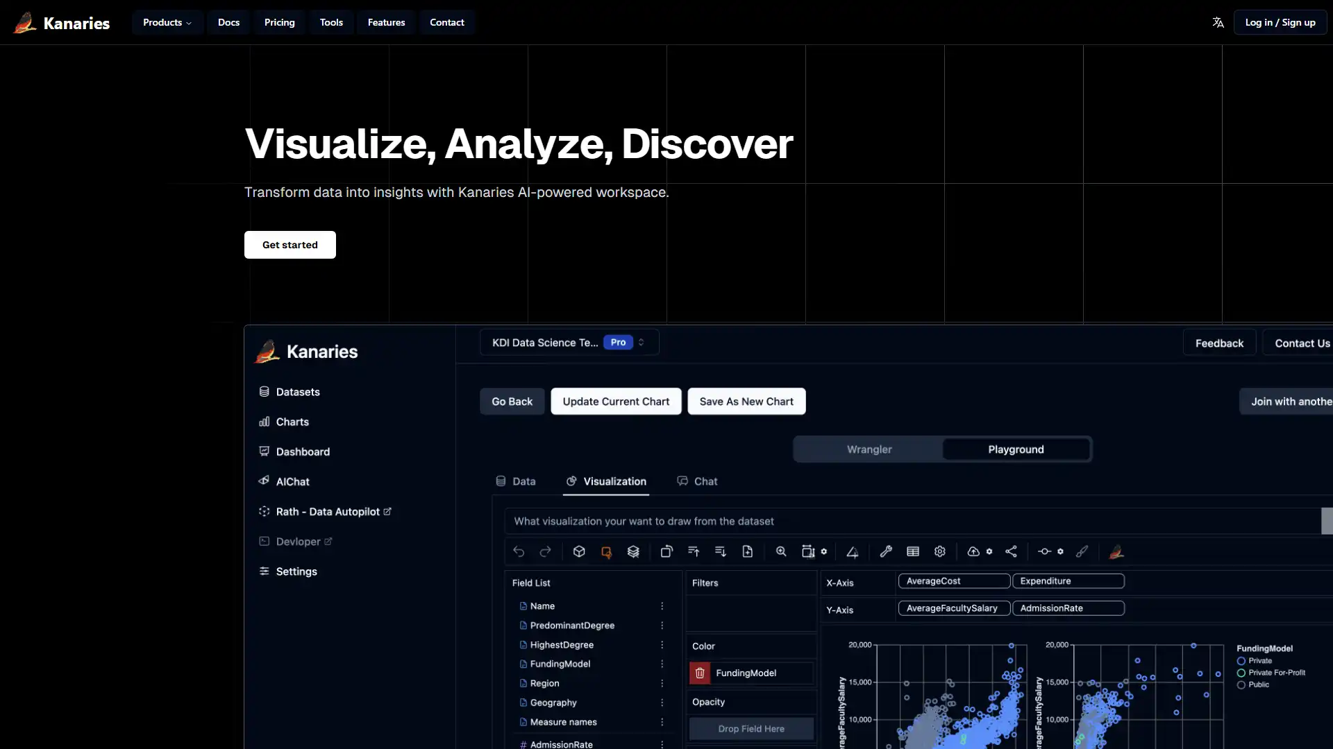The height and width of the screenshot is (749, 1333).
Task: Open options menu for Geography field
Action: 662,703
